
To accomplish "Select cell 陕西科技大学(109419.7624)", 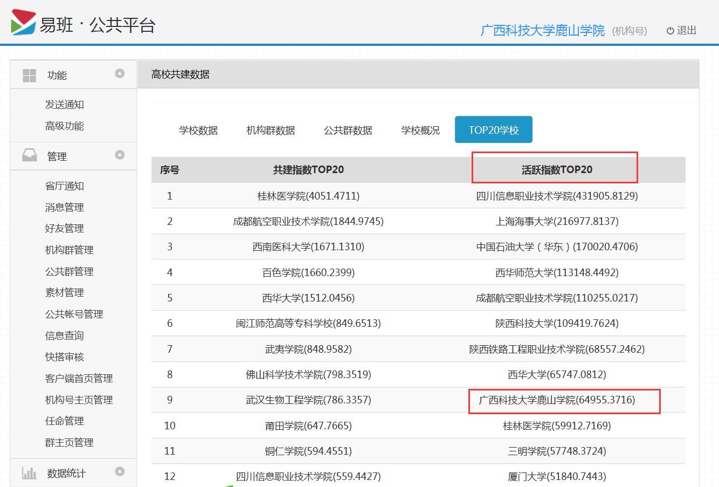I will tap(557, 323).
